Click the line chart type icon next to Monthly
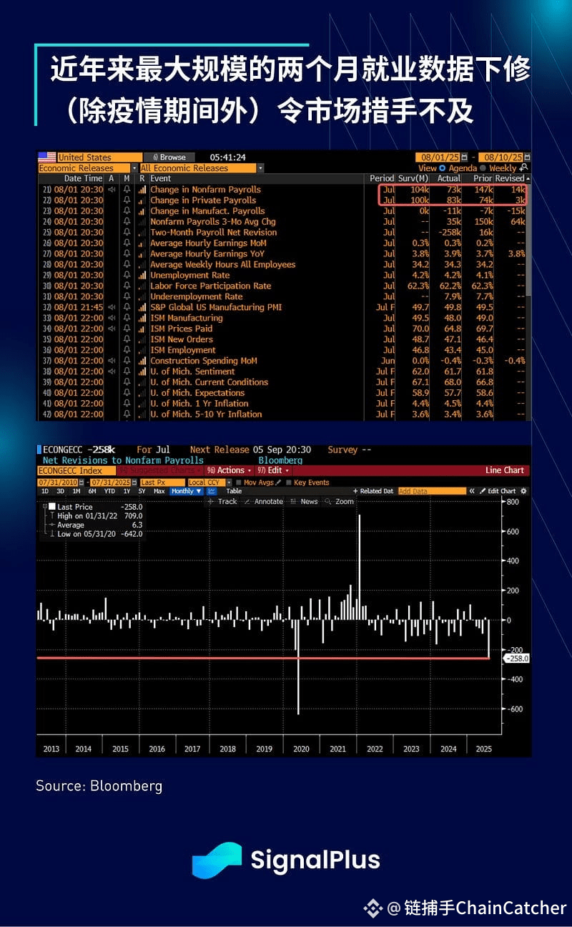The height and width of the screenshot is (927, 572). click(212, 491)
